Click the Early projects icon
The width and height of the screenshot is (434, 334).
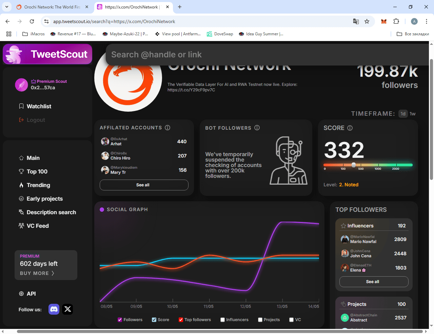(x=21, y=199)
